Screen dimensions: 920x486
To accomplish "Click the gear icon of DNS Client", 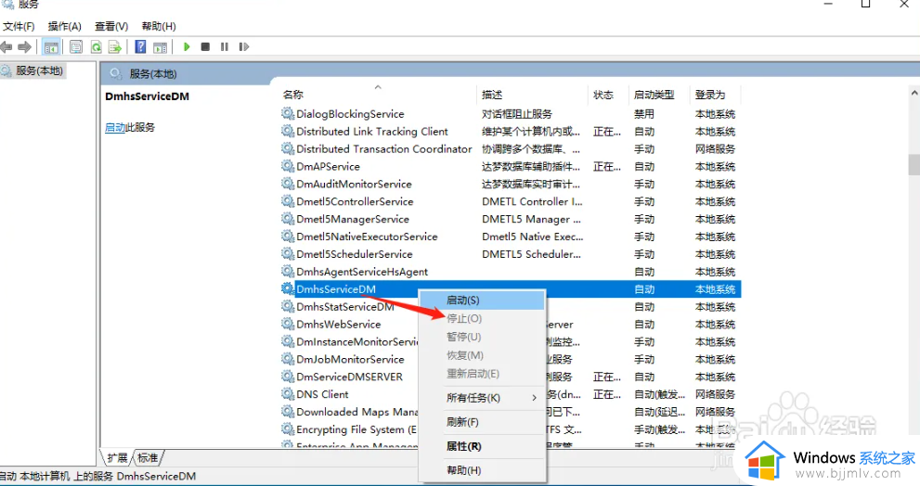I will (288, 394).
